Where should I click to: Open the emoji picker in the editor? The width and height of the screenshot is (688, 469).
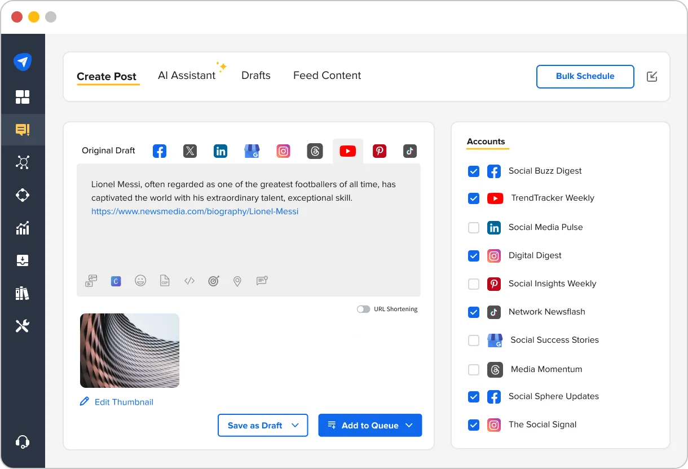click(140, 281)
